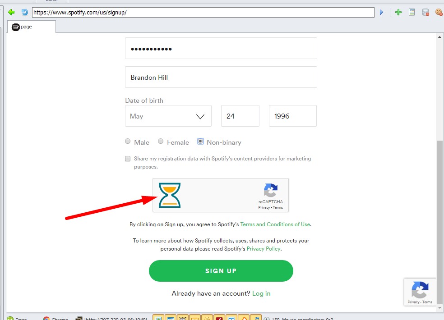444x320 pixels.
Task: Select the Female radio button
Action: pos(161,141)
